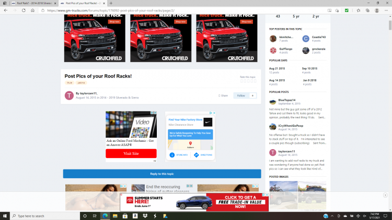The height and width of the screenshot is (220, 392).
Task: Open the bike rack posted image thumbnail
Action: 283,194
